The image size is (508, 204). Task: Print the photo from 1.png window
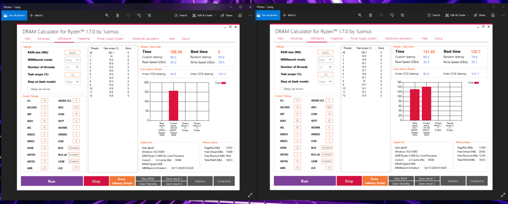click(x=240, y=15)
